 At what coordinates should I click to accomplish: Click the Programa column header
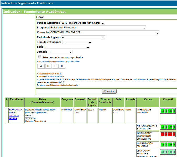(x=67, y=102)
